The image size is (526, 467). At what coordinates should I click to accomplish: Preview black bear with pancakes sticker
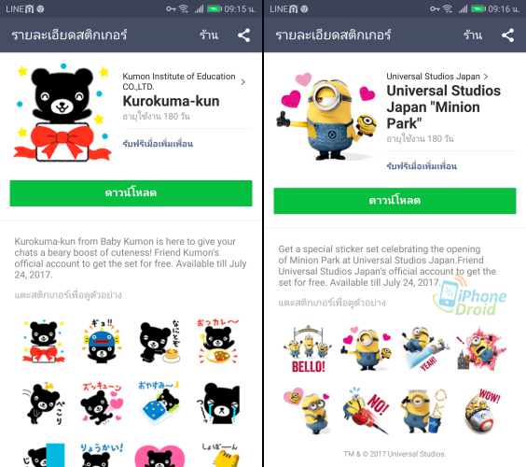pos(160,342)
